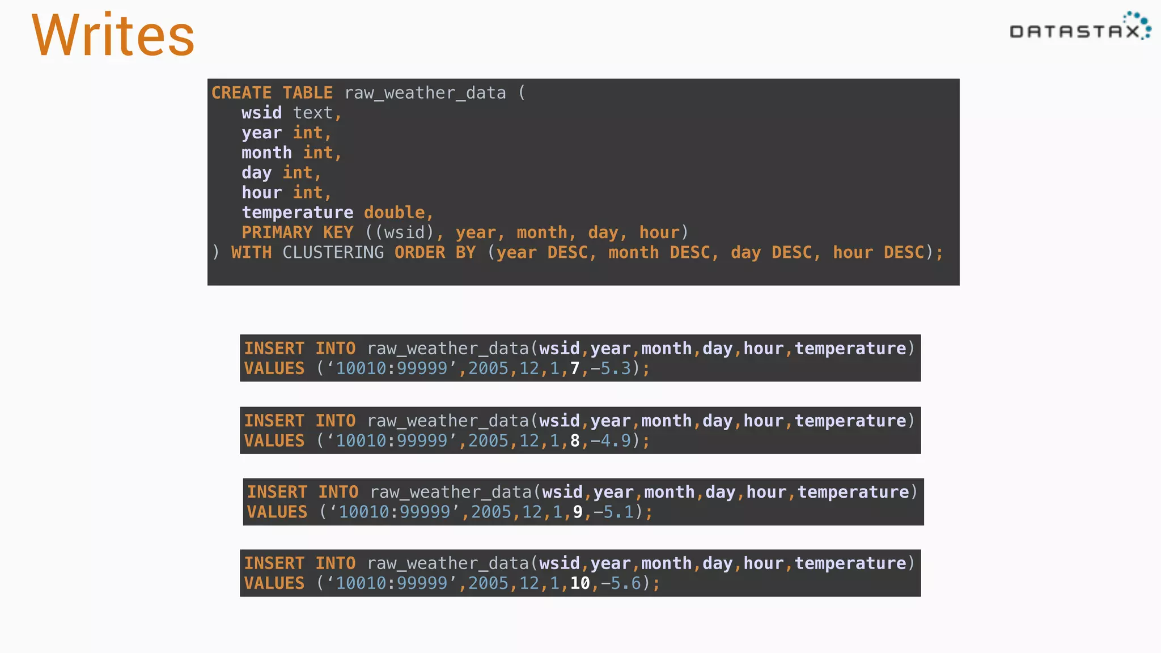The width and height of the screenshot is (1161, 653).
Task: Click the highlighted hour value 7
Action: pos(575,368)
